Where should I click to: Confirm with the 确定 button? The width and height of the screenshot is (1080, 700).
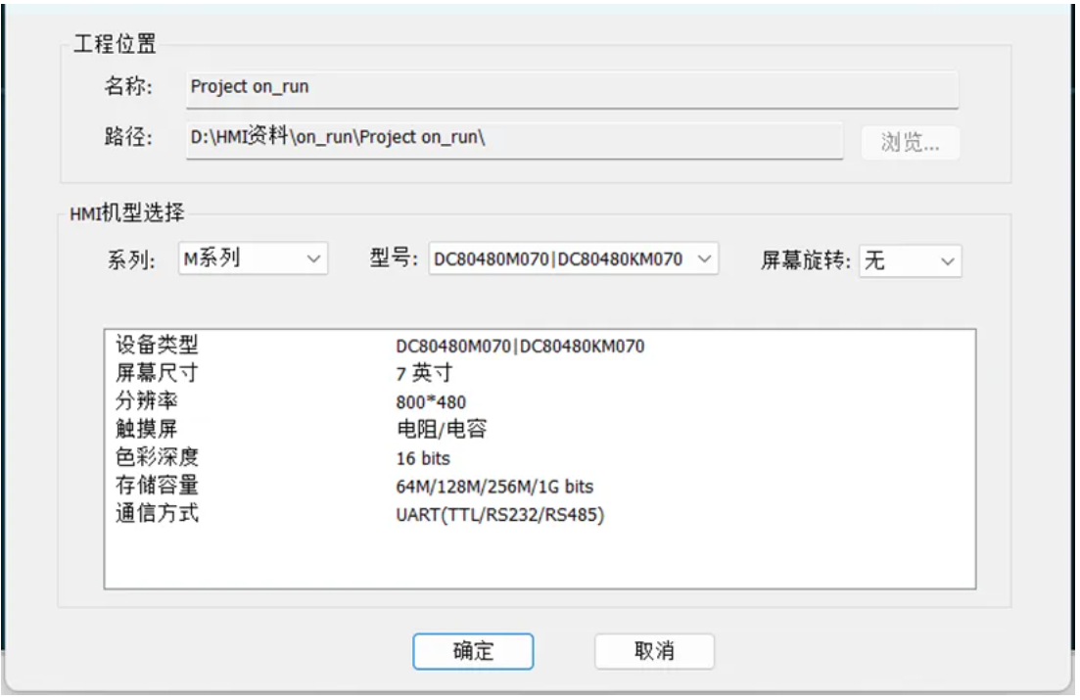coord(473,651)
